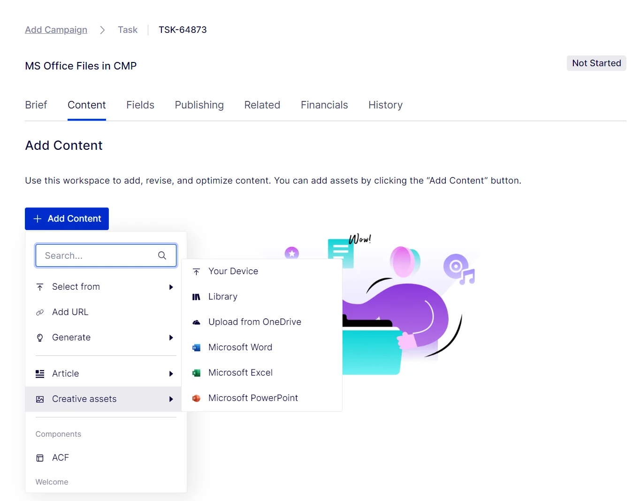Switch to the Publishing tab

199,105
